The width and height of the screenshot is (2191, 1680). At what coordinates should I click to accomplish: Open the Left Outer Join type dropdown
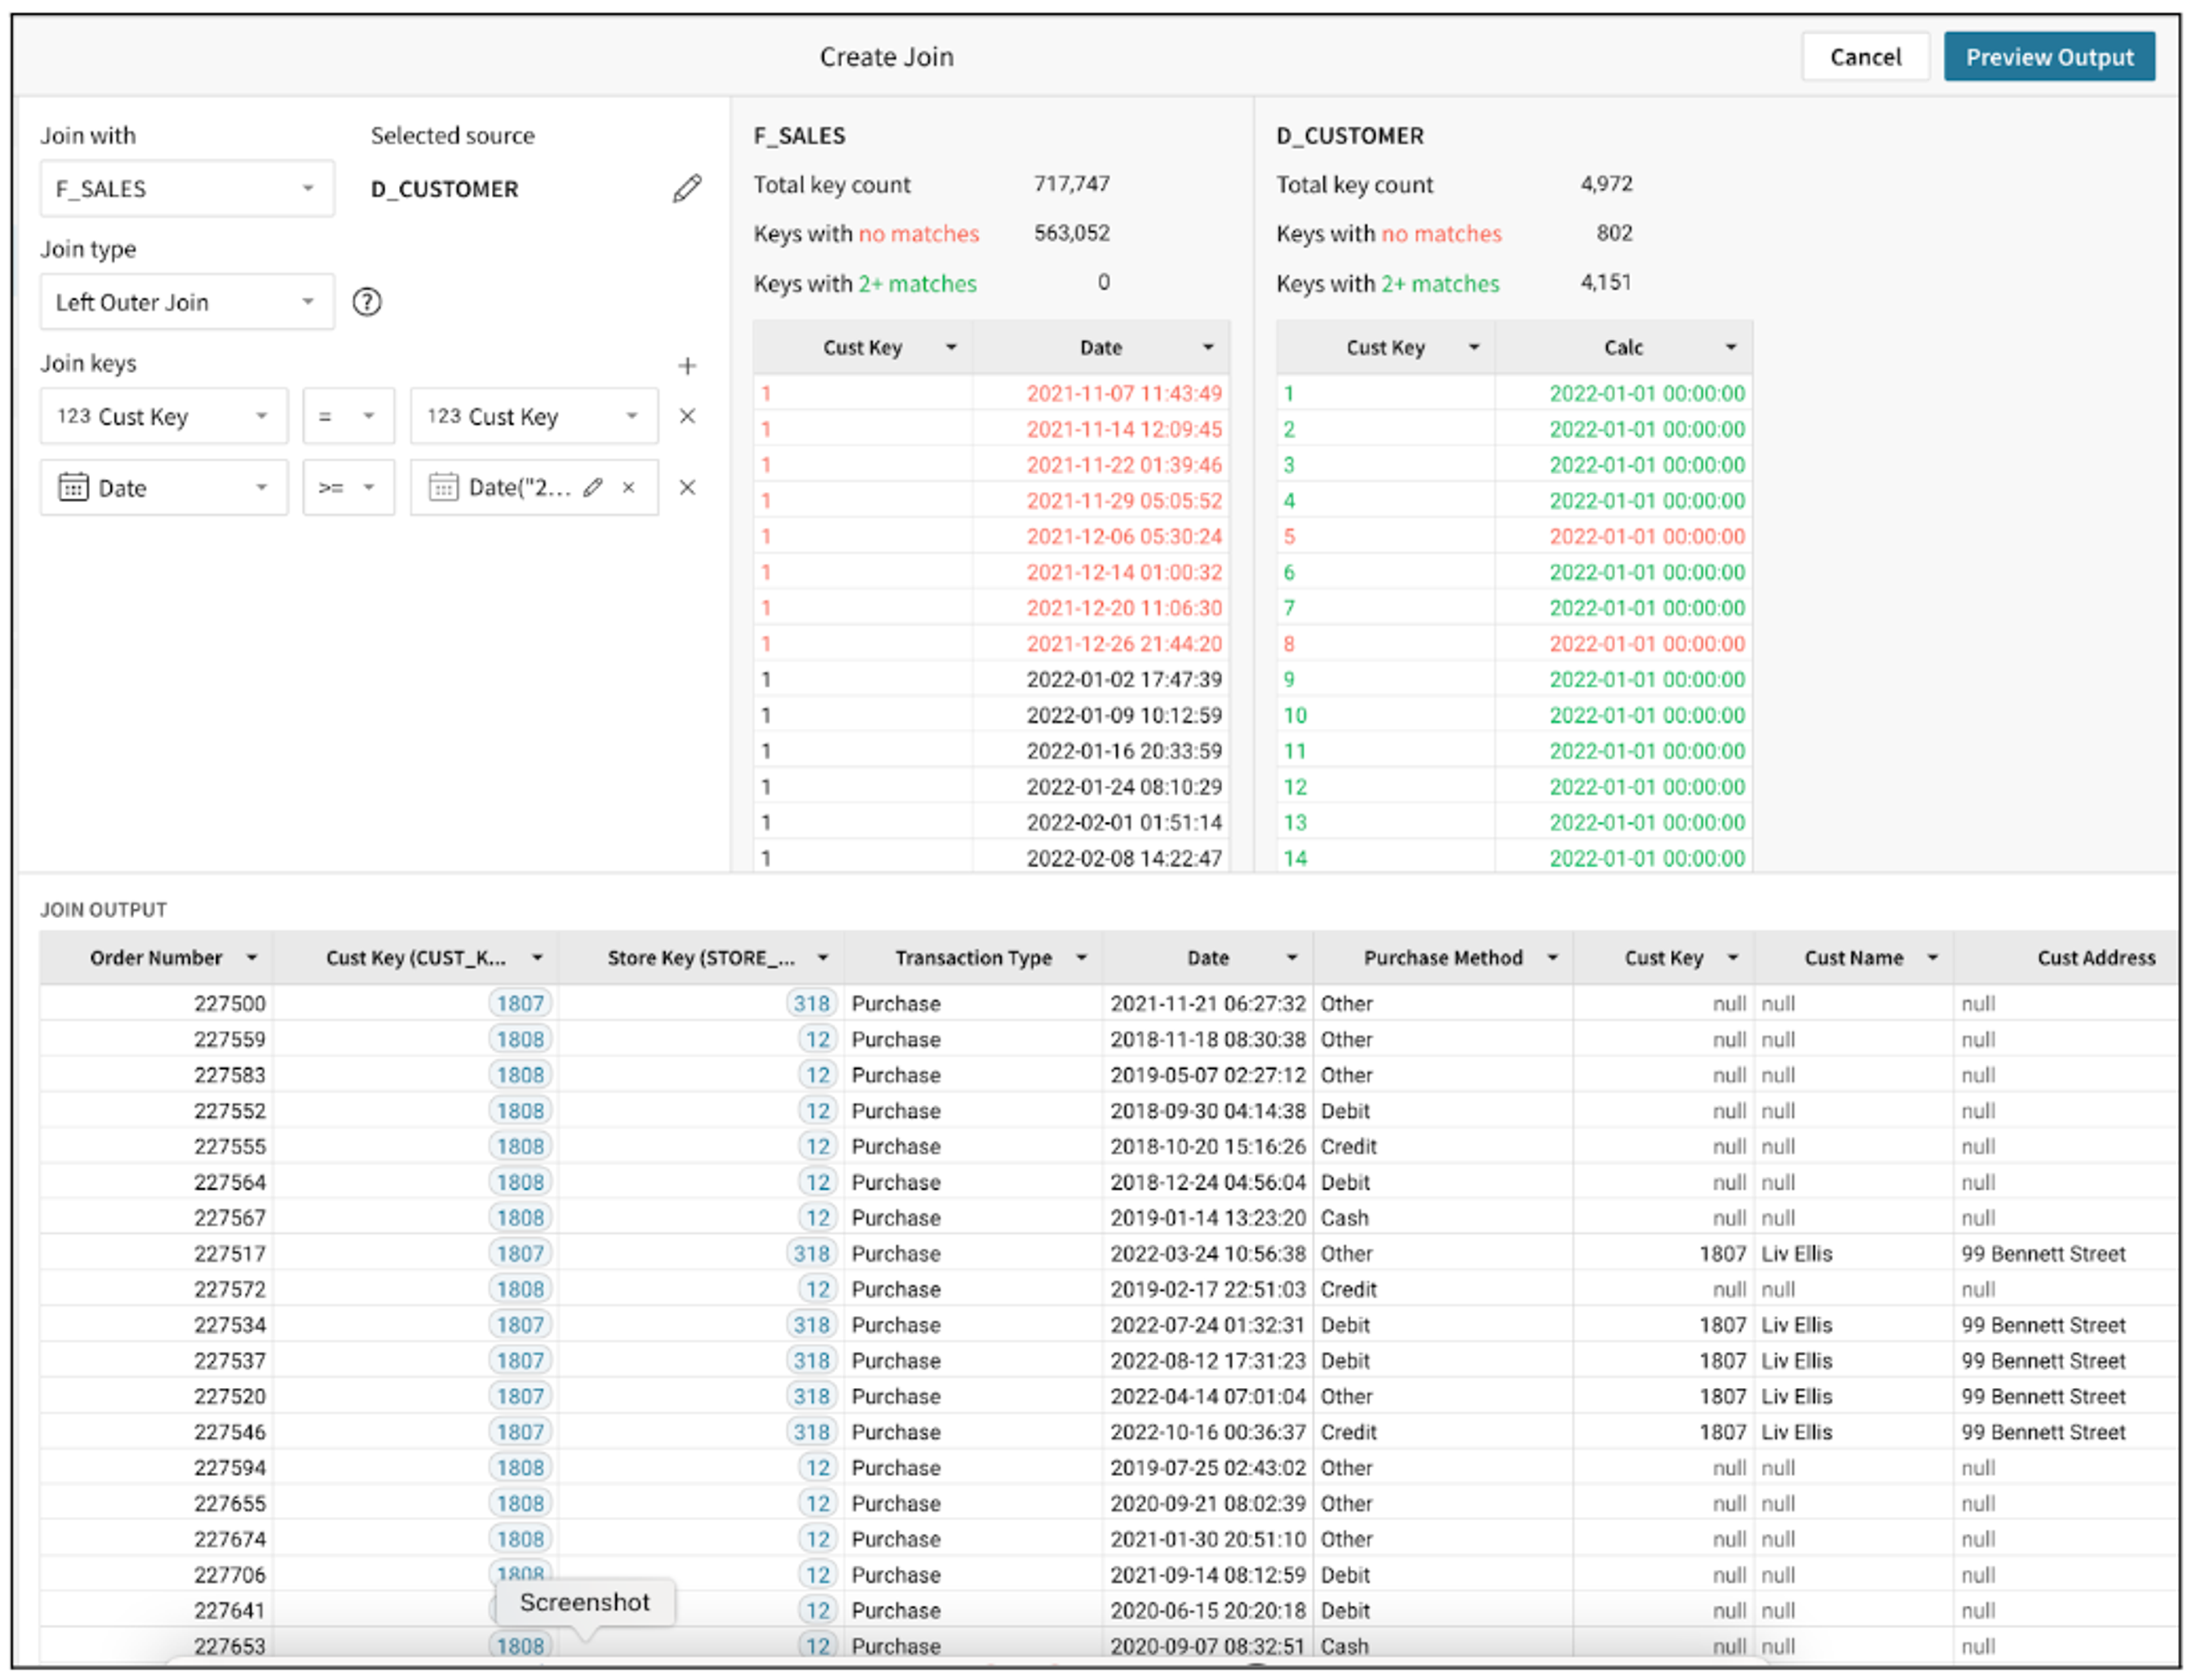(187, 302)
